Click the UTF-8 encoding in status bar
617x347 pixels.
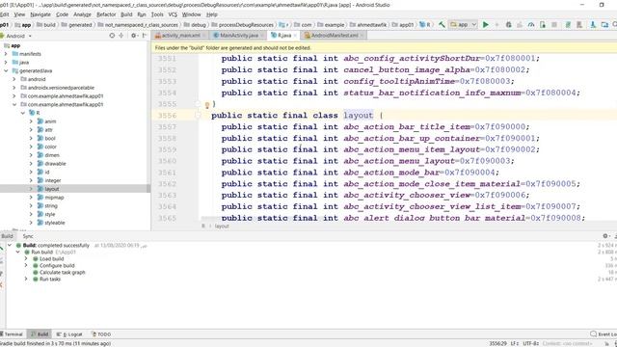click(x=531, y=343)
